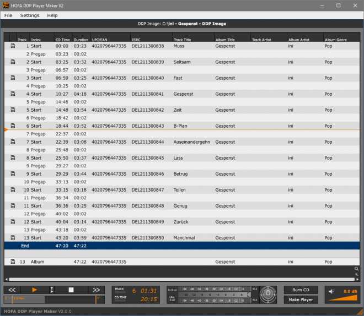
Task: Click the CD Time 33:15 of track 10
Action: 62,190
